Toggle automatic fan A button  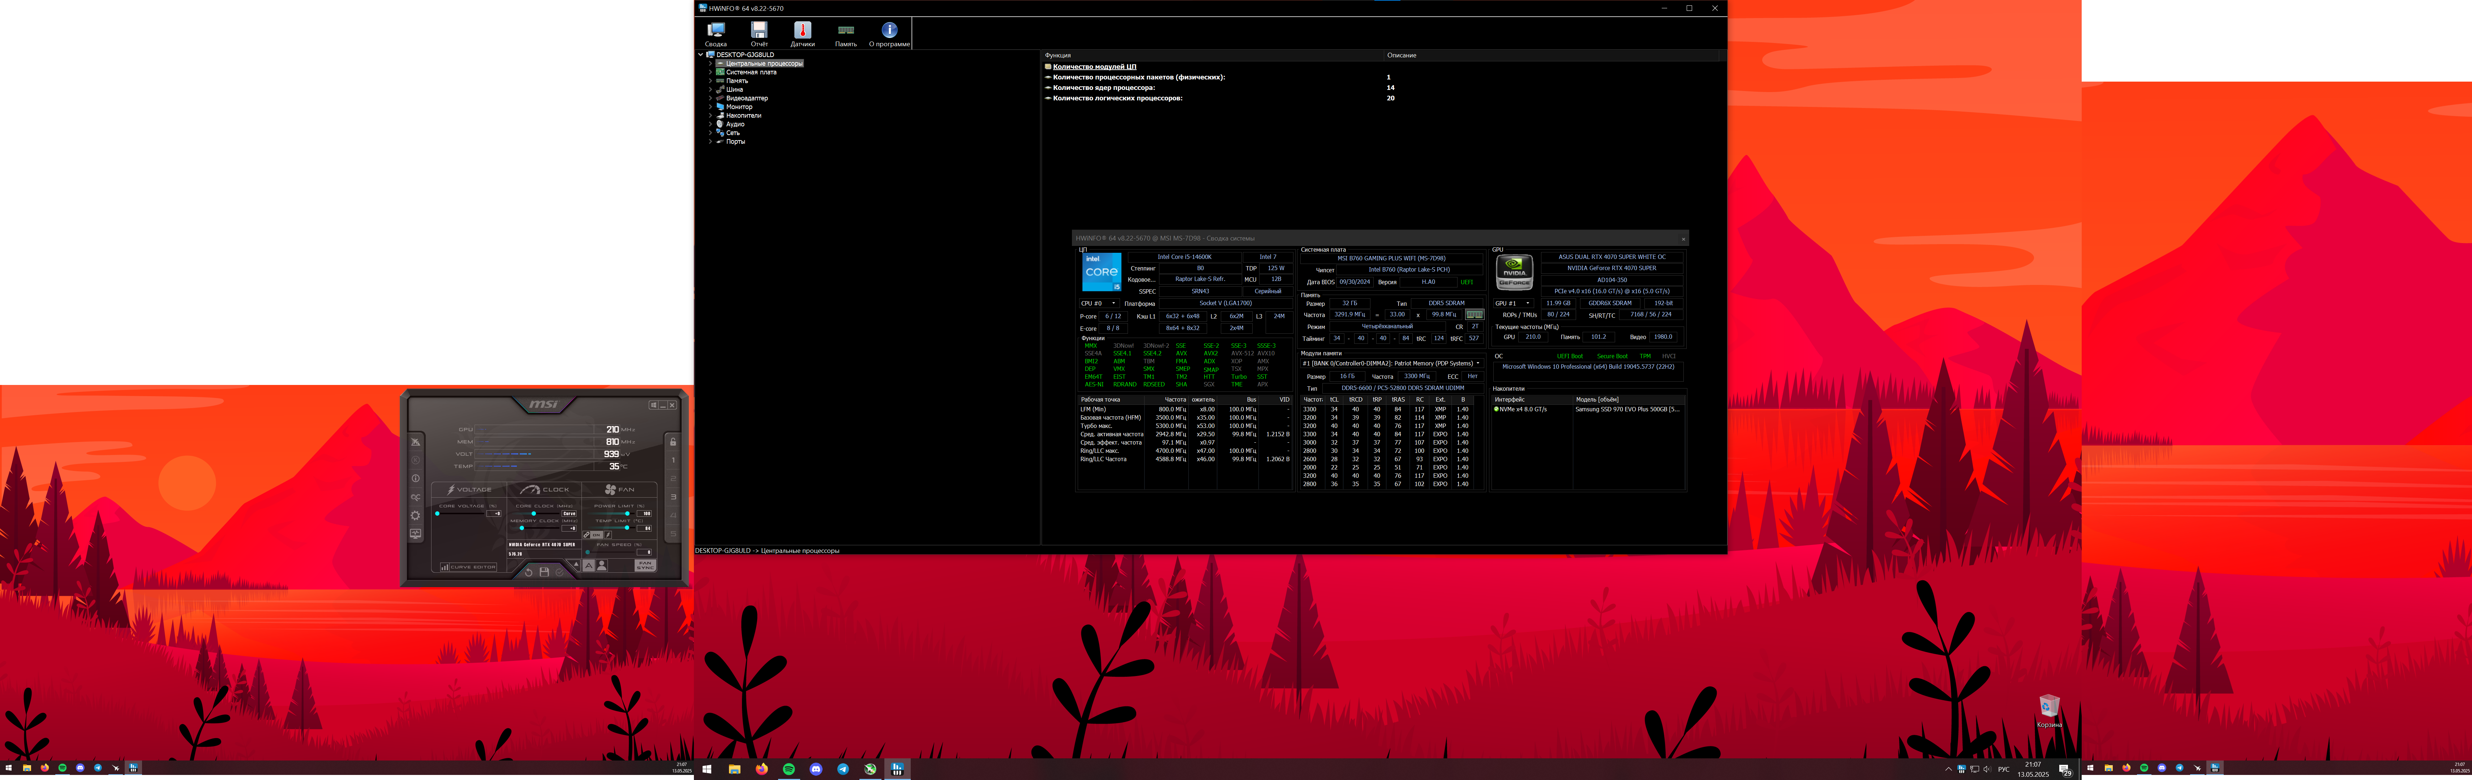[589, 566]
